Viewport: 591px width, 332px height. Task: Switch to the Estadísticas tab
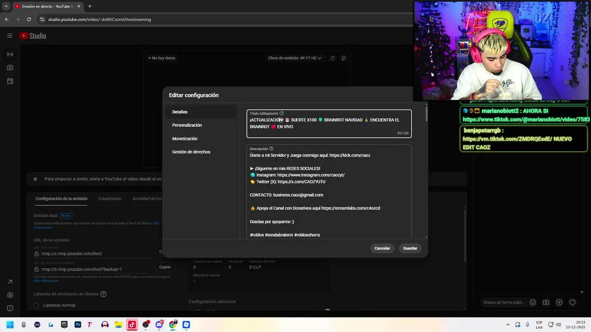pyautogui.click(x=110, y=199)
